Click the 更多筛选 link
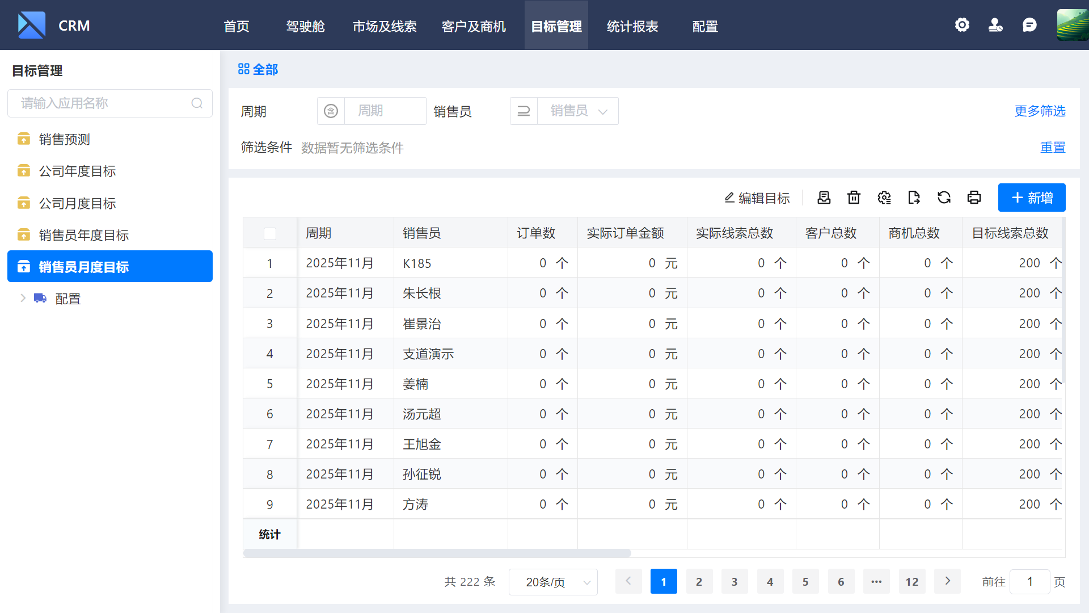 pos(1040,111)
